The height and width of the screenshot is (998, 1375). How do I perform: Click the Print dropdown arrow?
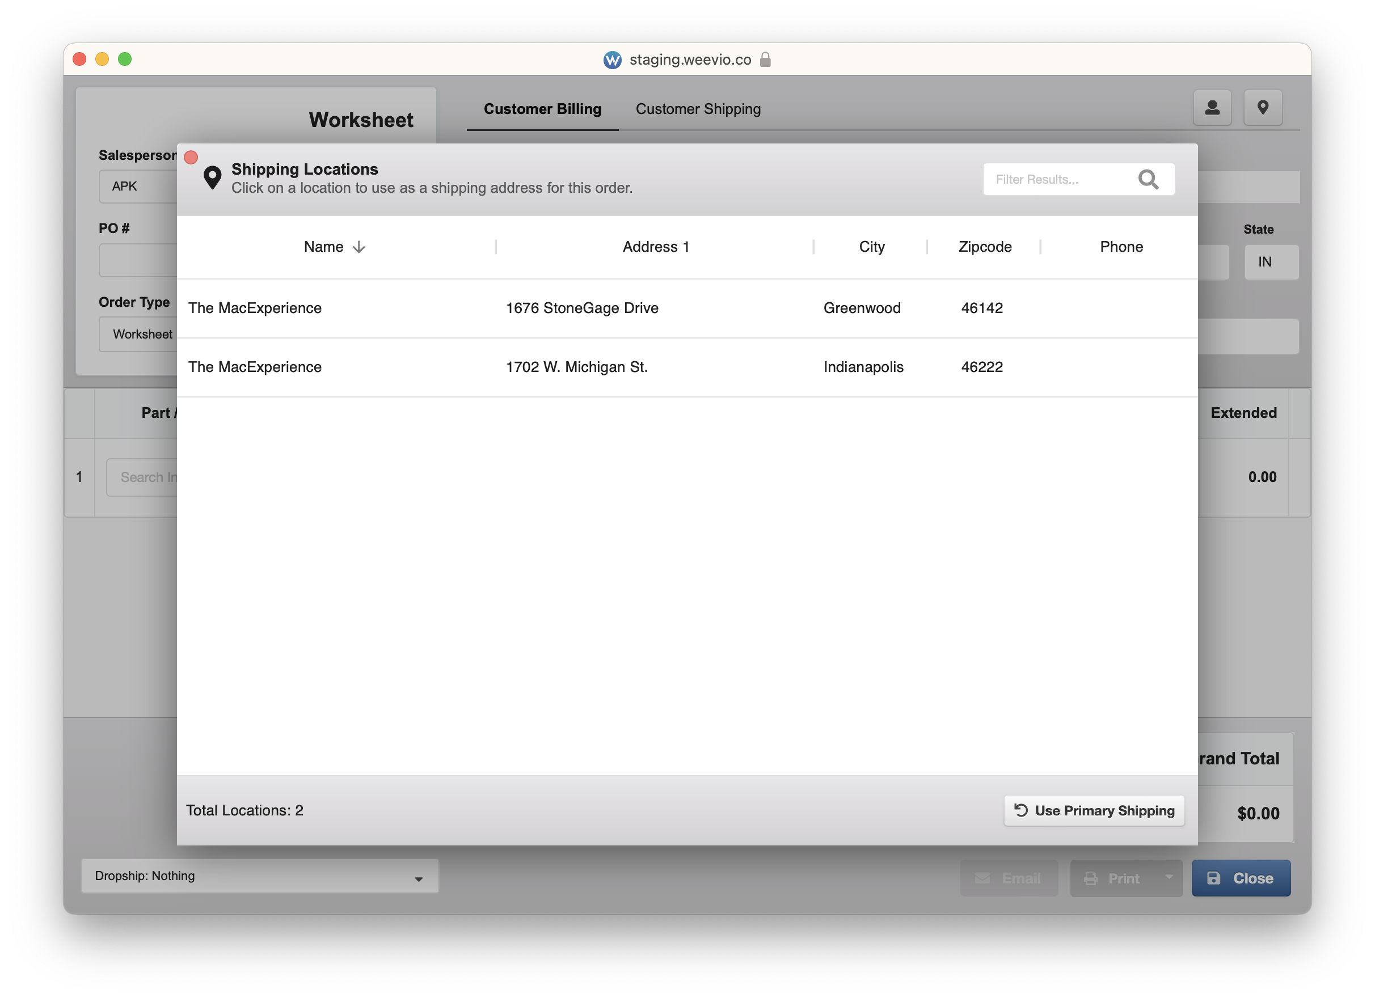[1169, 877]
